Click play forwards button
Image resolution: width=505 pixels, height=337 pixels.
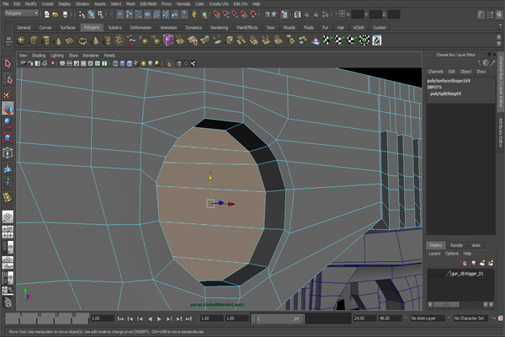(159, 318)
